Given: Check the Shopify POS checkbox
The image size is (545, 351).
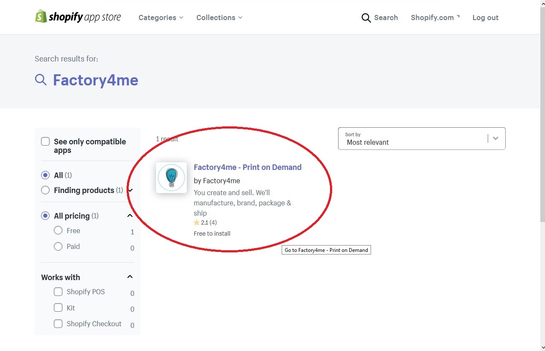Looking at the screenshot, I should pyautogui.click(x=58, y=292).
